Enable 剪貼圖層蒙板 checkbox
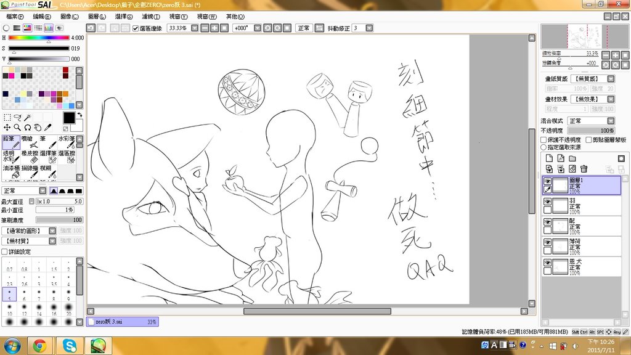Screen dimensions: 631x355 588,140
